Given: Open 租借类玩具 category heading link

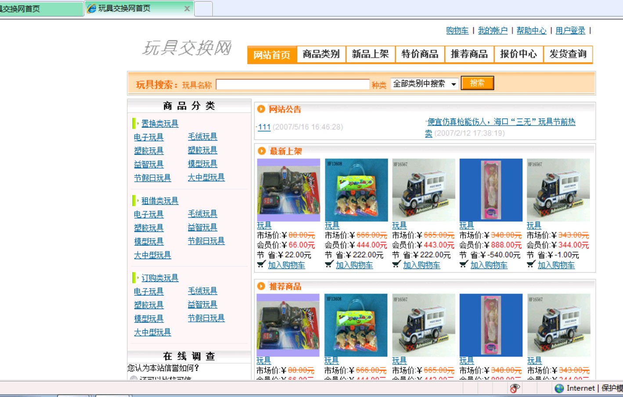Looking at the screenshot, I should point(160,201).
